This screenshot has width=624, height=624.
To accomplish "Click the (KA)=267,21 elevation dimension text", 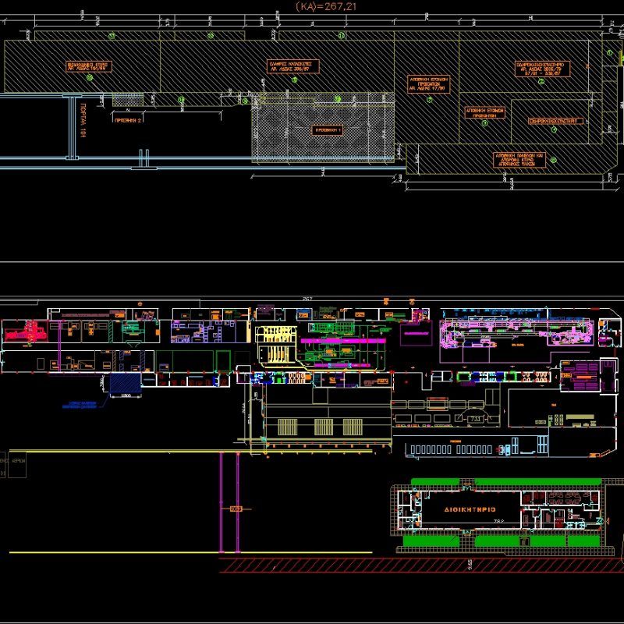I will click(x=325, y=7).
